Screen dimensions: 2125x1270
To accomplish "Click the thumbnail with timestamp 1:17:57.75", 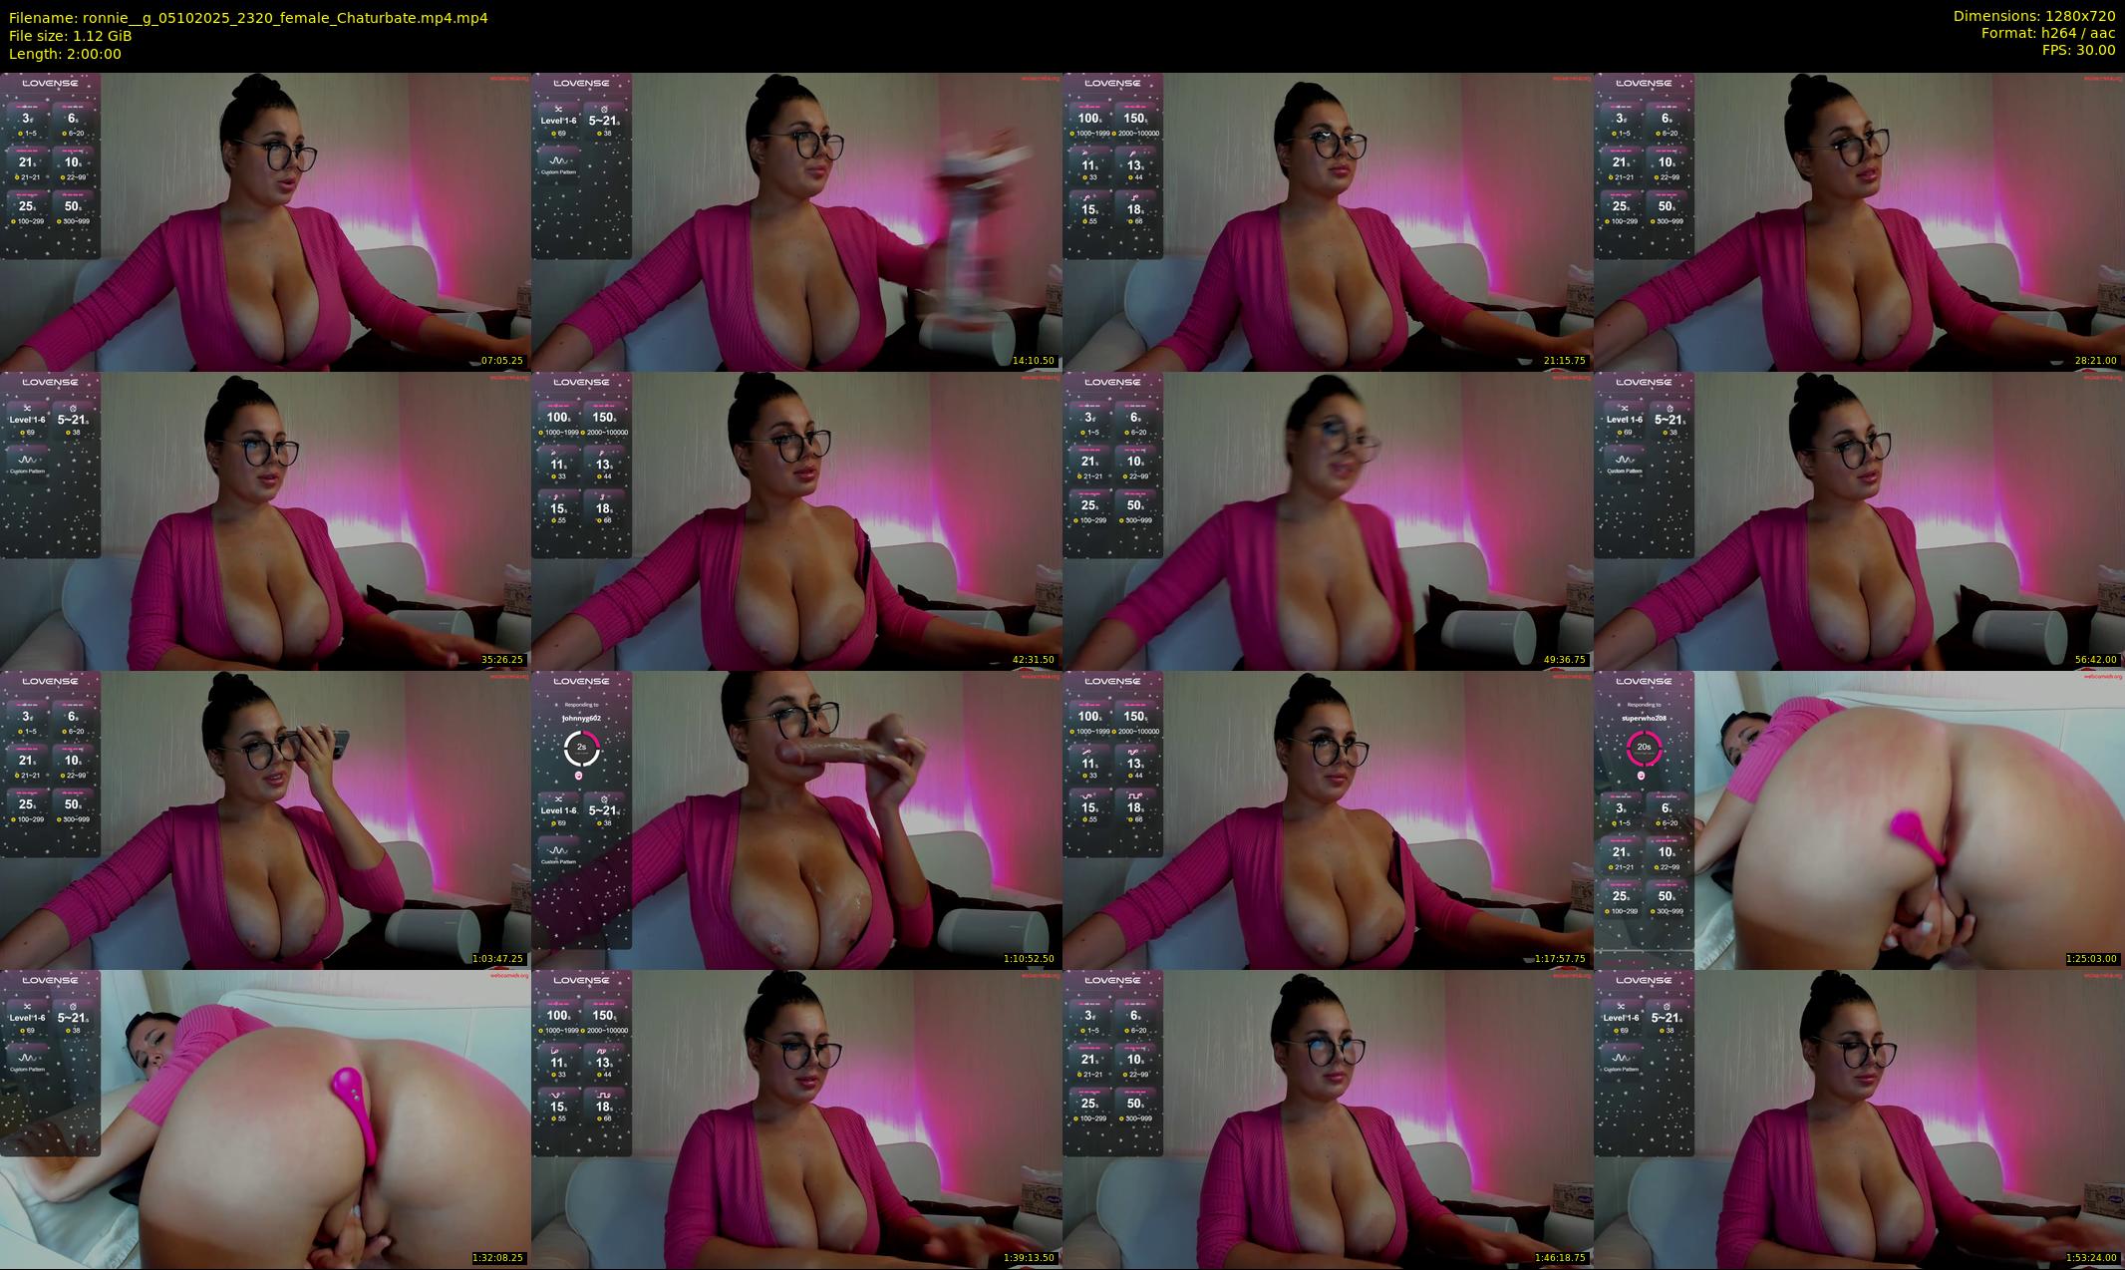I will (x=1328, y=819).
